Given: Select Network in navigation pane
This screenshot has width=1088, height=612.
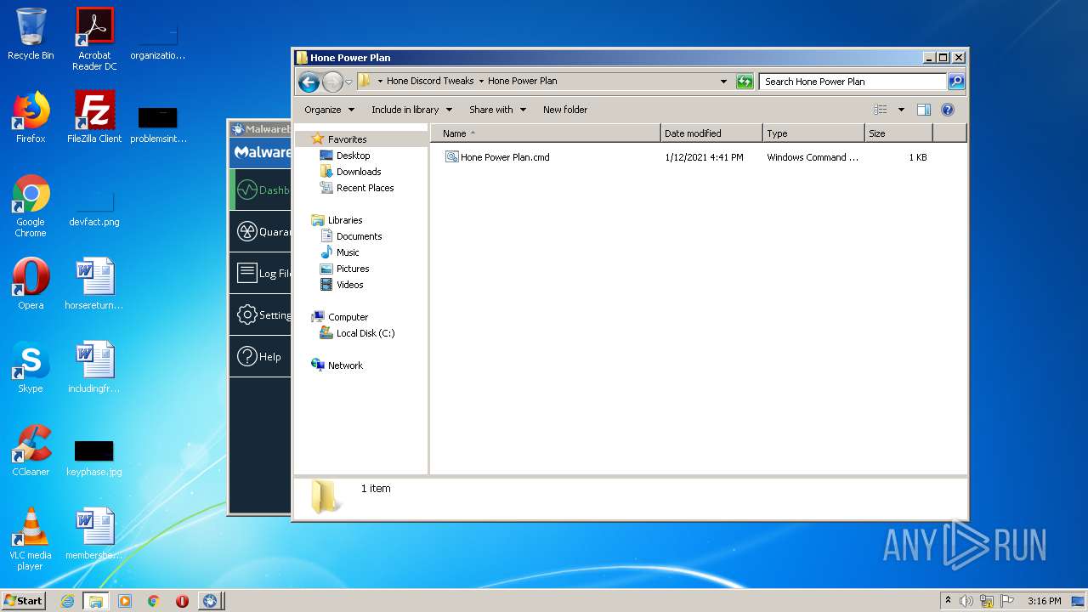Looking at the screenshot, I should pyautogui.click(x=345, y=365).
